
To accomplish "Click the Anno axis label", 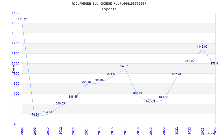I will [x=211, y=133].
